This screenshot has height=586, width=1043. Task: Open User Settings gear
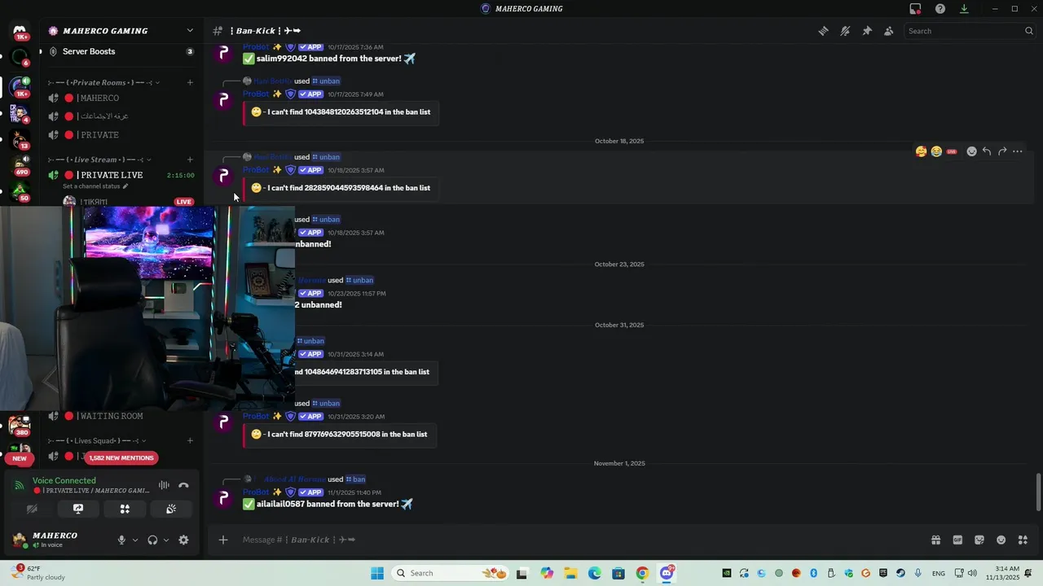(183, 540)
